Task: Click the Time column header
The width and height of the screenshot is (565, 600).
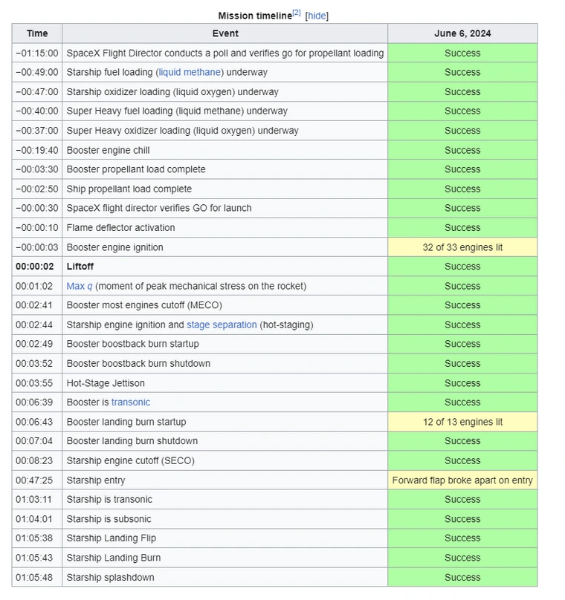Action: tap(36, 33)
